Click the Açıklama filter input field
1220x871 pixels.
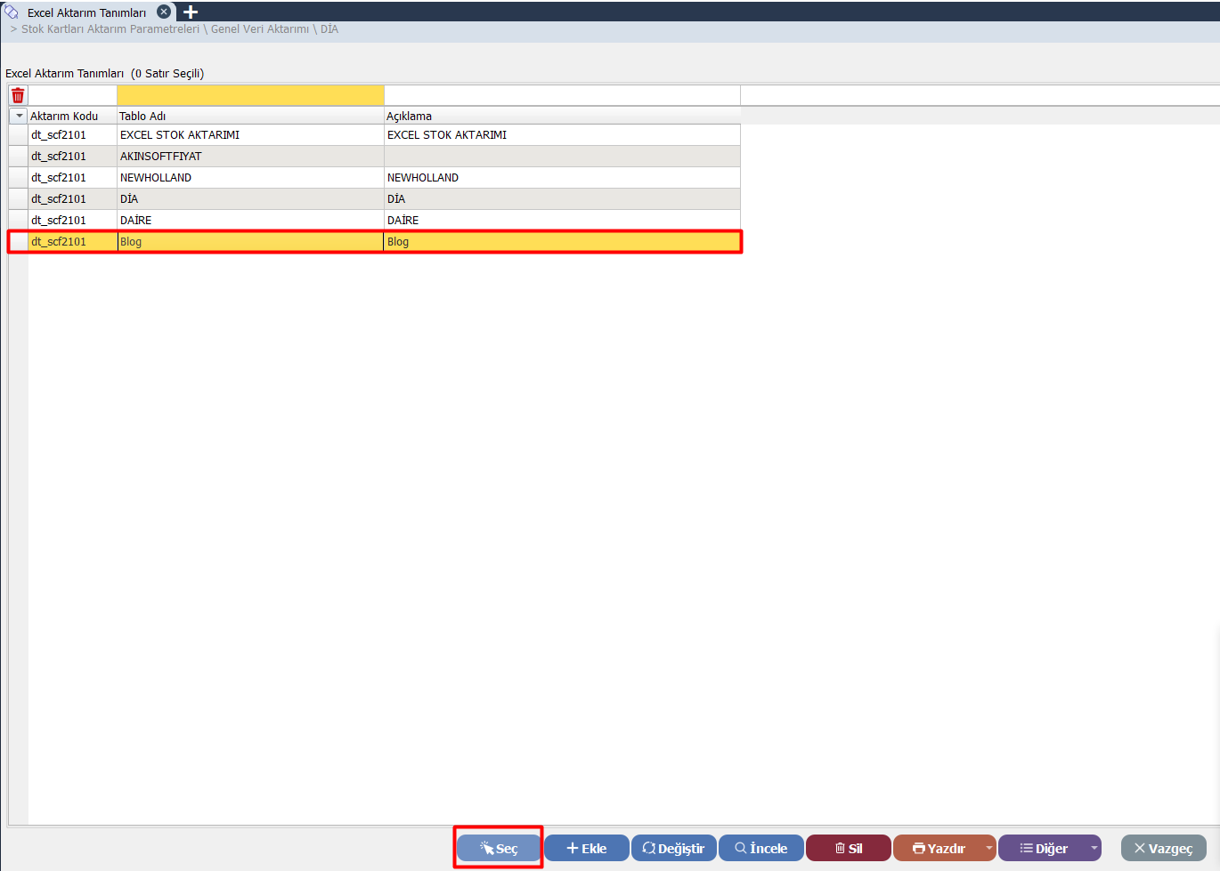(561, 95)
